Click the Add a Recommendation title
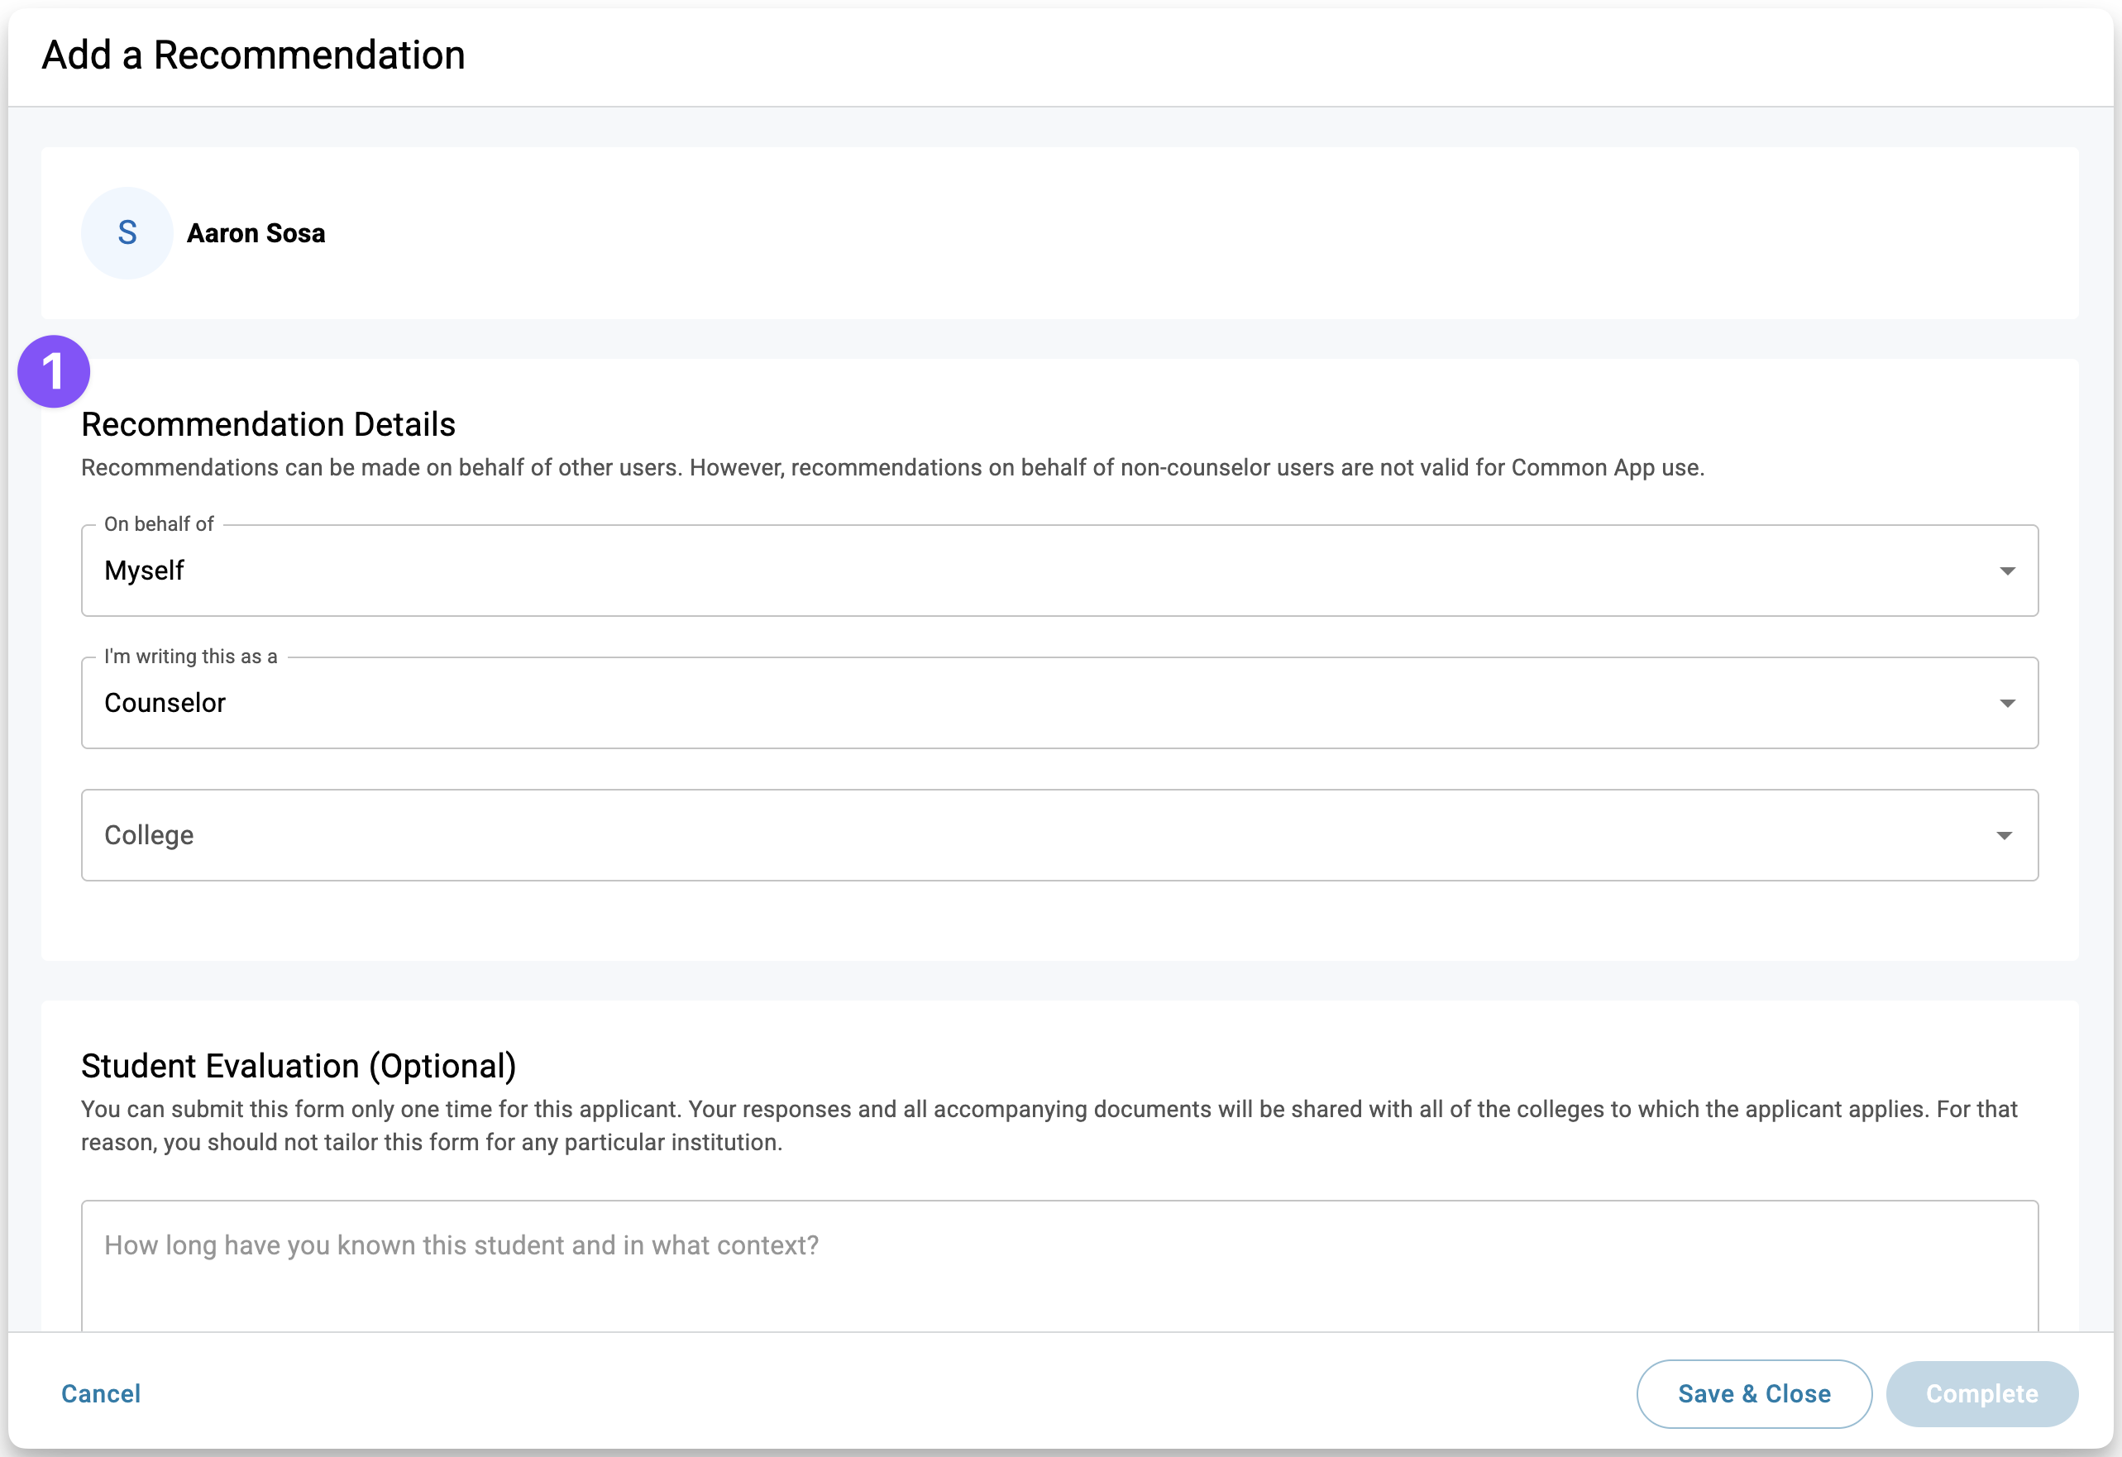2122x1457 pixels. 254,55
